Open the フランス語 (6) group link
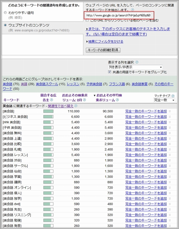 click(x=117, y=84)
